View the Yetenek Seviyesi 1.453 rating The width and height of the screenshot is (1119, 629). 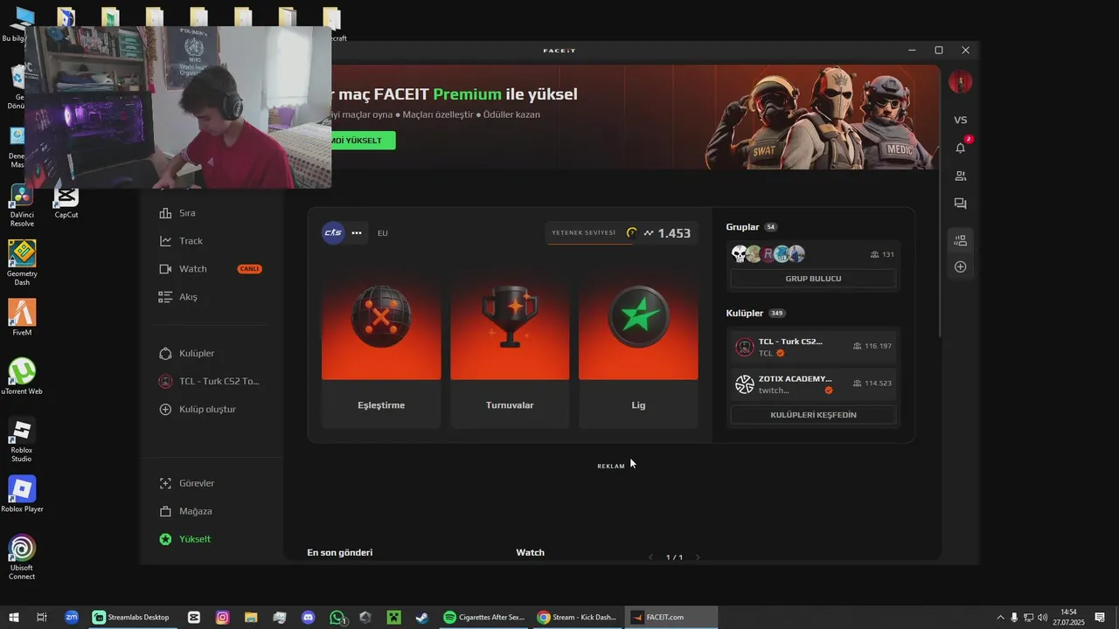pos(622,233)
